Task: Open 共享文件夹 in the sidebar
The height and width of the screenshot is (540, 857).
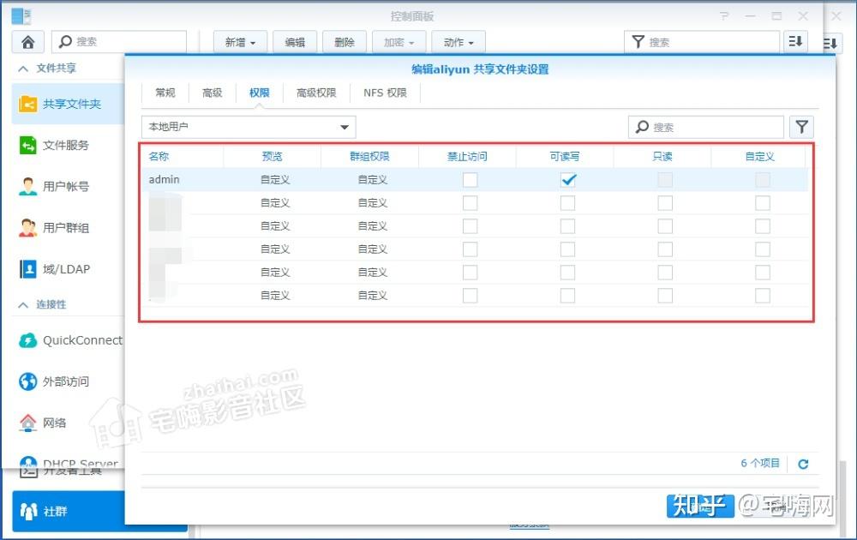Action: 75,103
